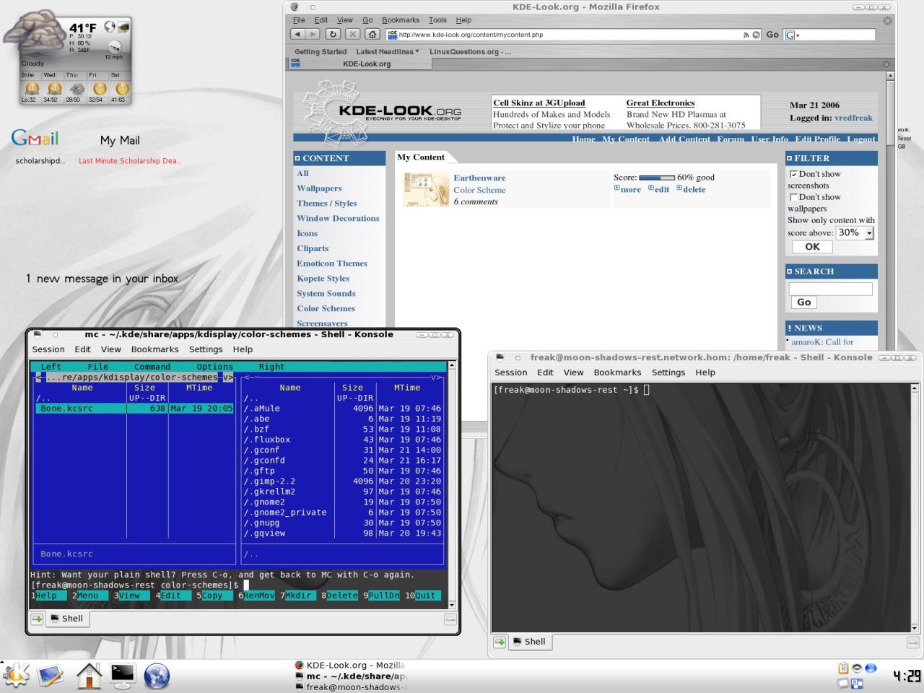Select the /.gimp-2.2 directory in right panel
The height and width of the screenshot is (693, 924).
point(341,481)
